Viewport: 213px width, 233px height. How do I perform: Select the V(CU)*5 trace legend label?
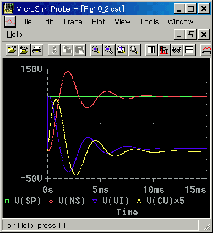coord(166,201)
